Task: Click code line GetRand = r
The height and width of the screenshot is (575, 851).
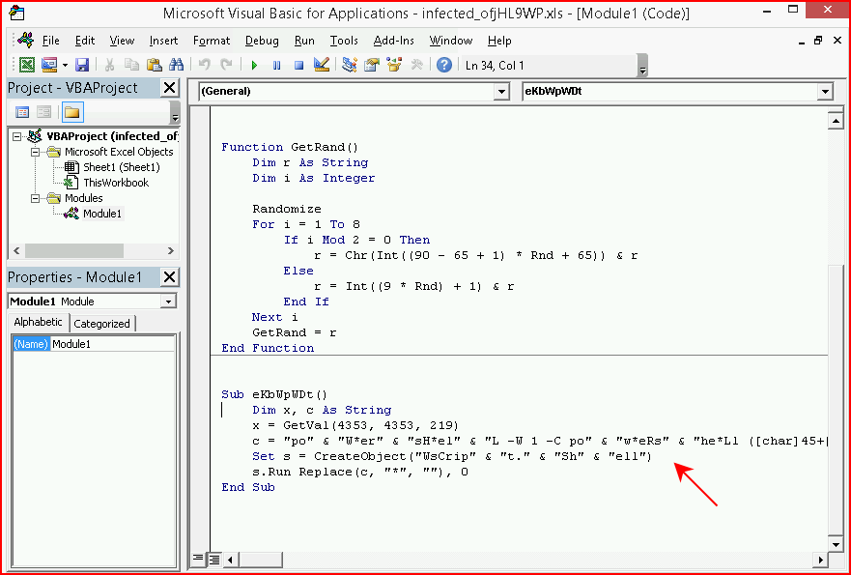Action: 295,332
